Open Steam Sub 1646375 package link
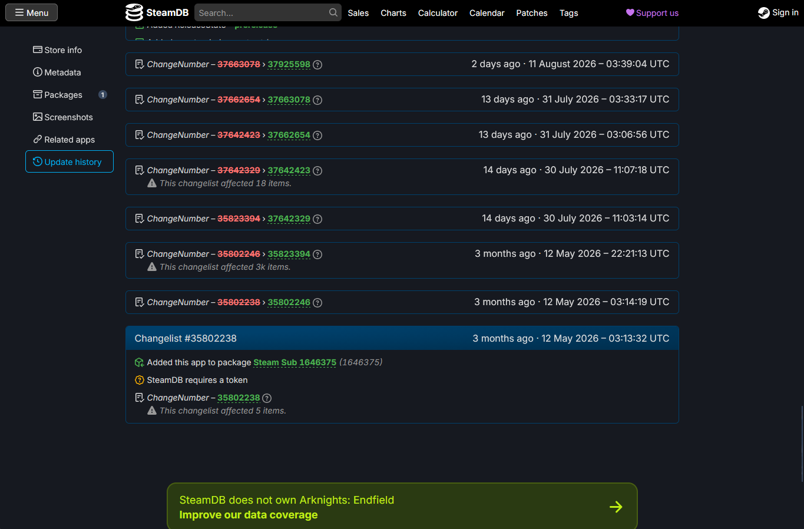Image resolution: width=804 pixels, height=529 pixels. [295, 362]
